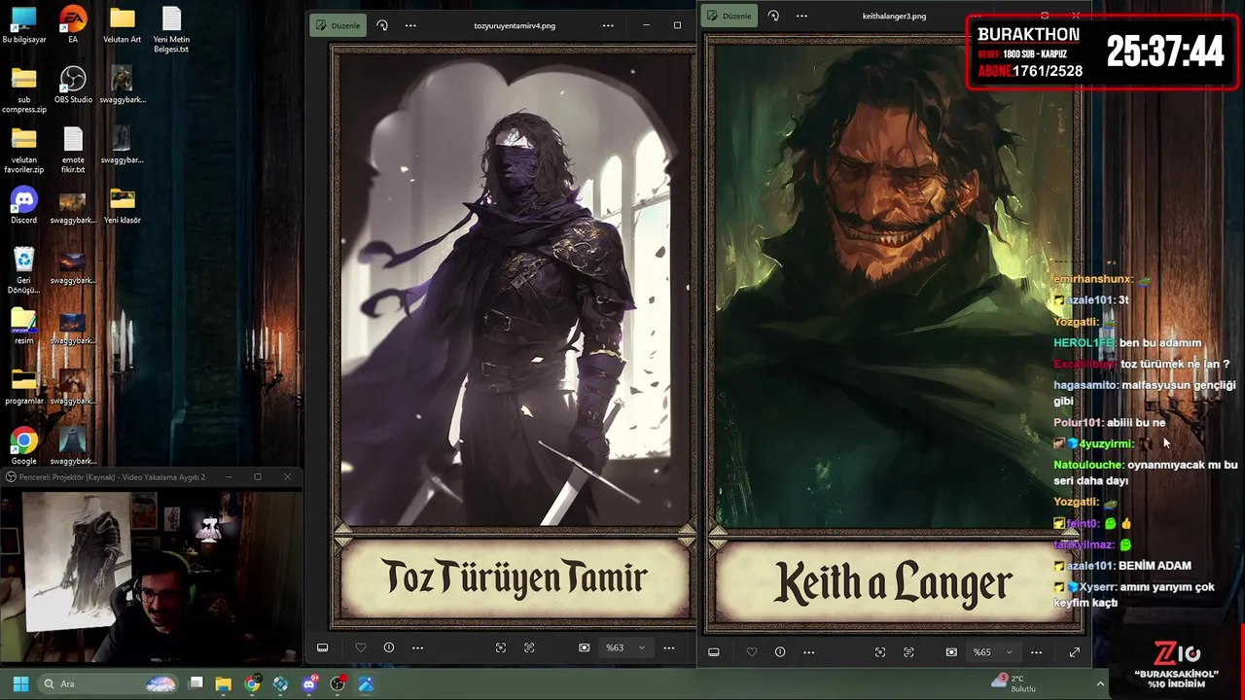This screenshot has width=1245, height=700.
Task: Open more options beside rotate in tozyuruyentamir window
Action: click(x=410, y=25)
